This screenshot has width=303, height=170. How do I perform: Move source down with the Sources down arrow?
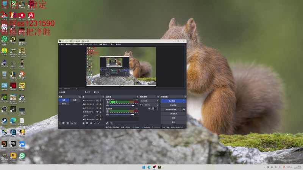click(98, 123)
